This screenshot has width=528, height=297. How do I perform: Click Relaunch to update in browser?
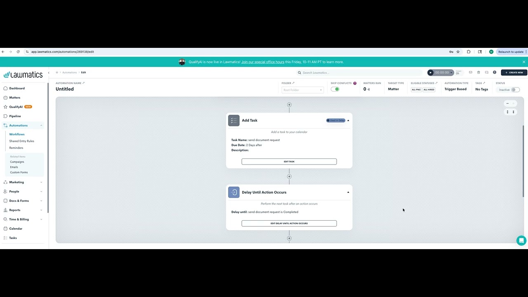(511, 52)
